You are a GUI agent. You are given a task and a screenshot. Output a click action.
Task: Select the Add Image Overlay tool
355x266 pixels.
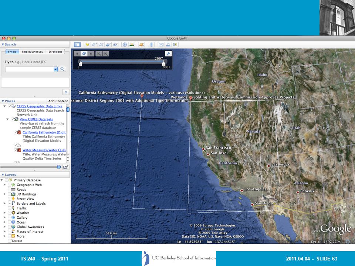[x=108, y=45]
